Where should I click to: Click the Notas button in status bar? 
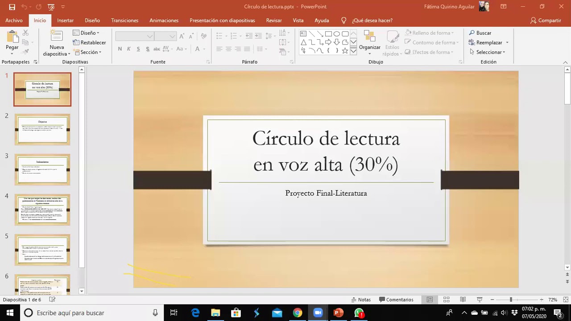click(361, 300)
